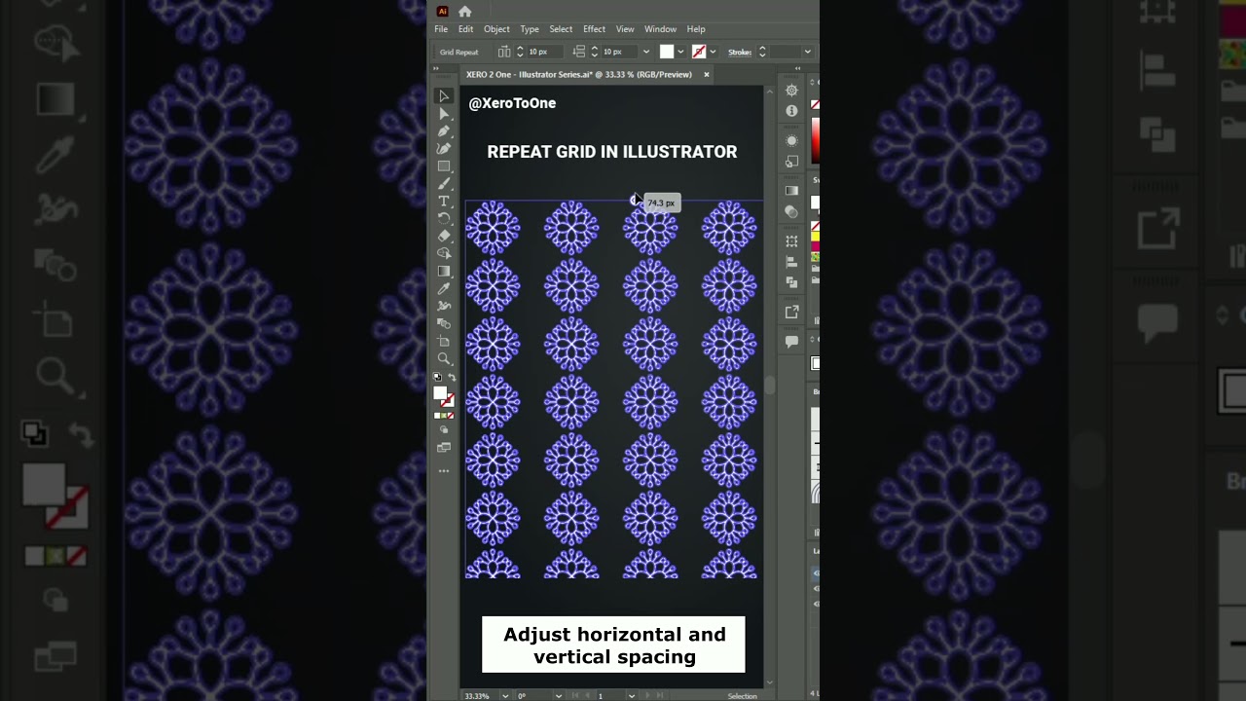Click the stroke weight stepper arrows
Viewport: 1246px width, 701px height.
coord(762,52)
